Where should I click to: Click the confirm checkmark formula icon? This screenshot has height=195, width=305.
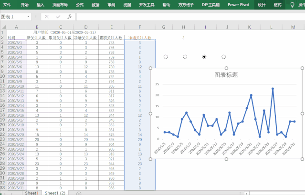click(x=58, y=17)
